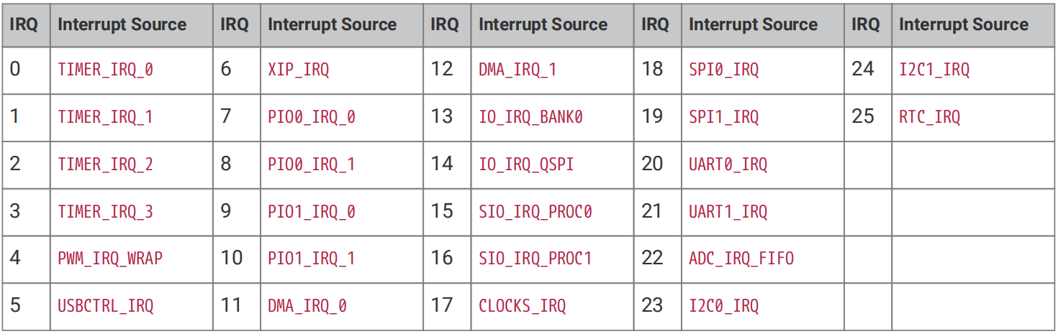Click IO_IRQ_QSPI interrupt source
This screenshot has height=334, width=1058.
[526, 164]
